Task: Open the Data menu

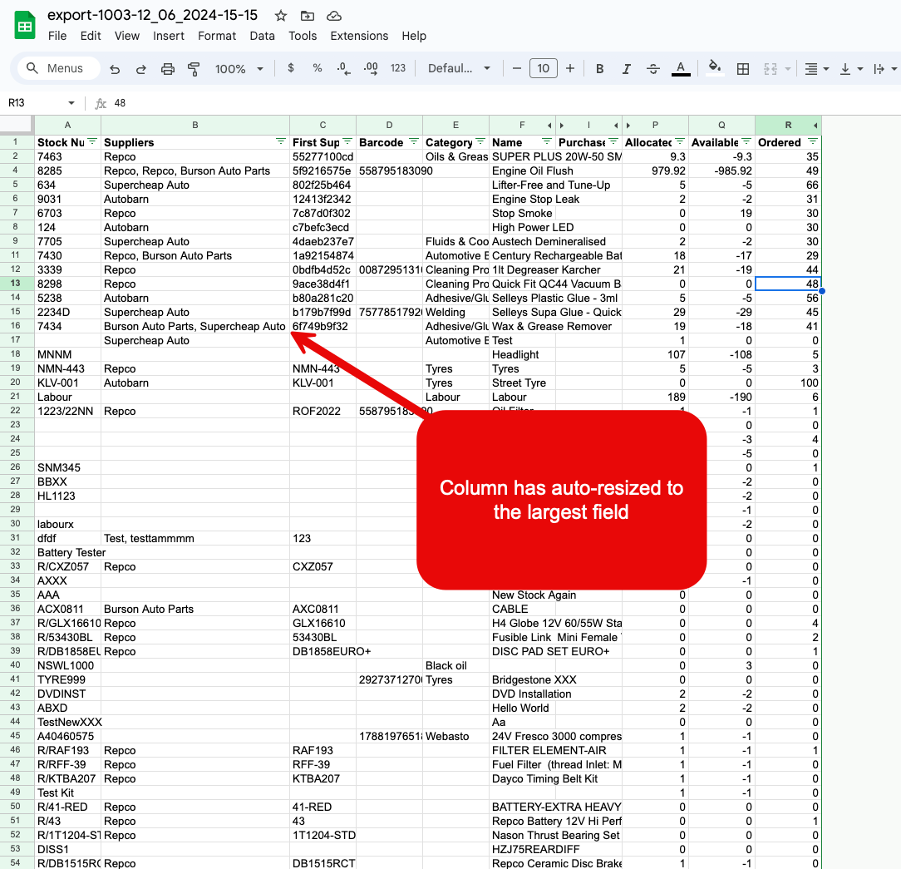Action: pyautogui.click(x=262, y=37)
